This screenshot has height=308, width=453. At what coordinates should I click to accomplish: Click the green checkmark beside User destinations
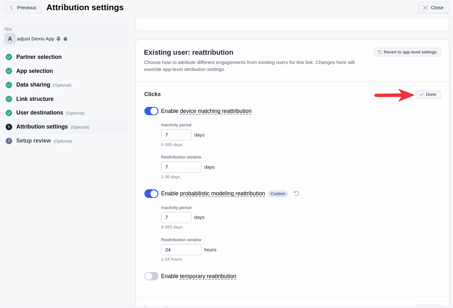[x=9, y=113]
